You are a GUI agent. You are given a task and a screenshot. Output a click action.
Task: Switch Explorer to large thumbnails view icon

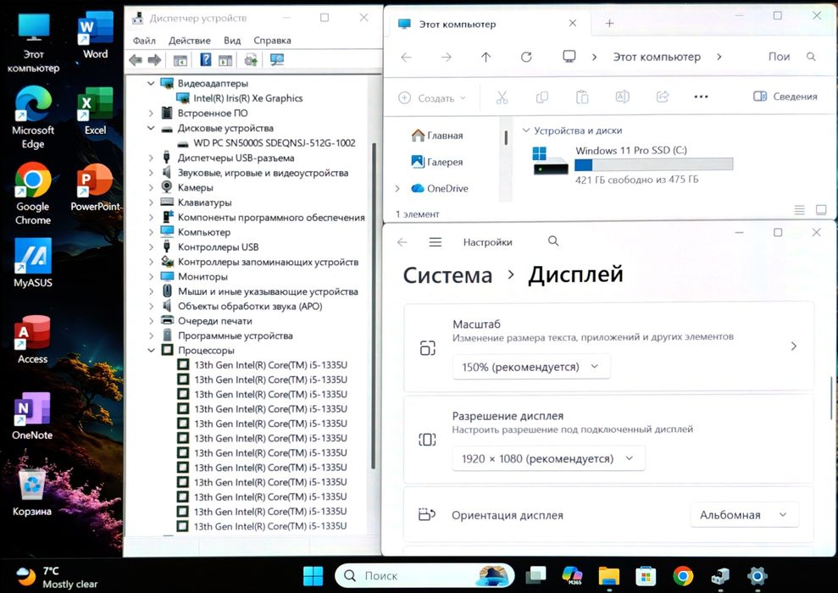(821, 210)
